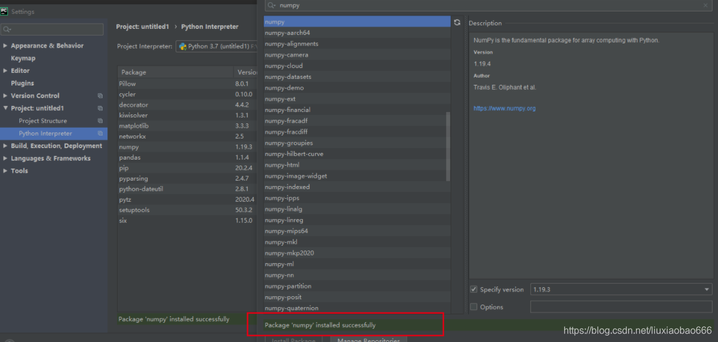Image resolution: width=718 pixels, height=342 pixels.
Task: Select numpy row in installed packages table
Action: coord(187,148)
